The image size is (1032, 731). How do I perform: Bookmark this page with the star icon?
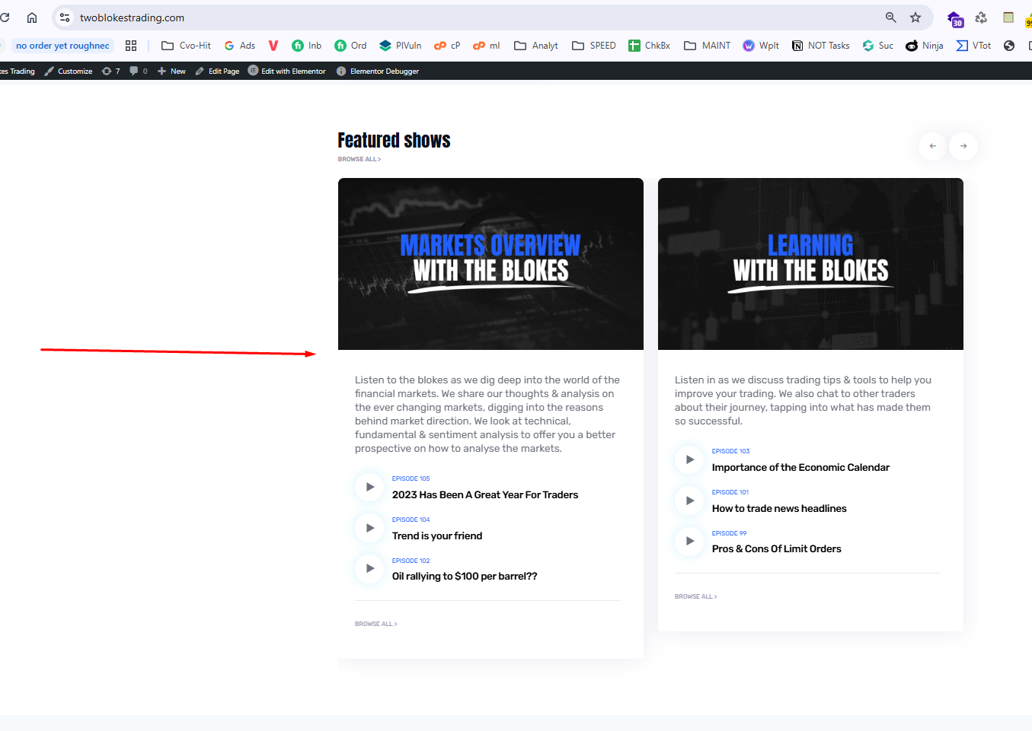915,17
